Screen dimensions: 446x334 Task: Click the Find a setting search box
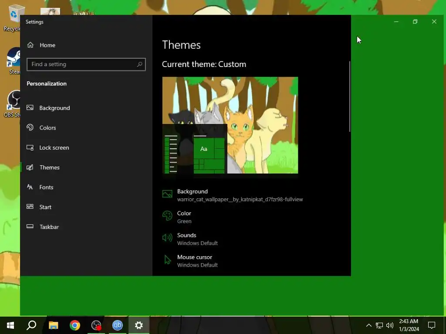pos(86,64)
